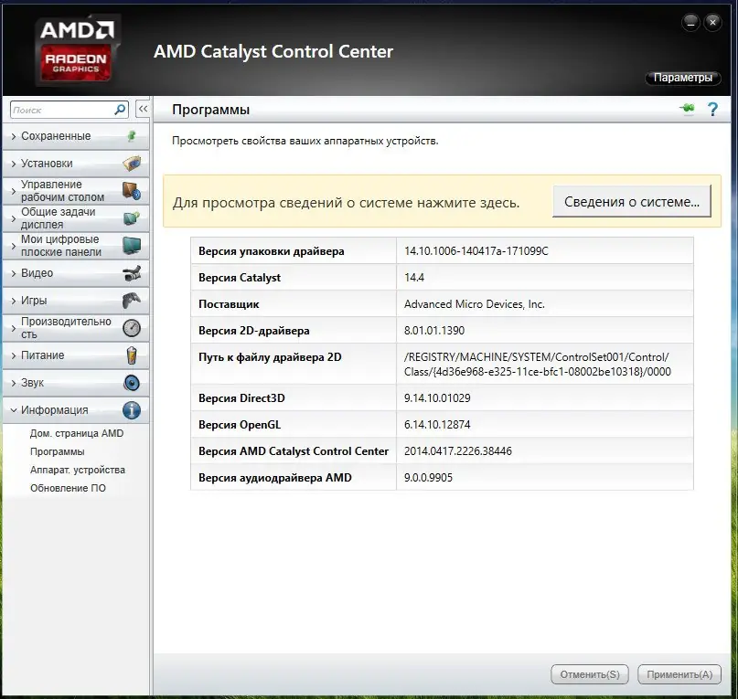
Task: Click the Версия аудиодрайвера AMD label
Action: [275, 478]
